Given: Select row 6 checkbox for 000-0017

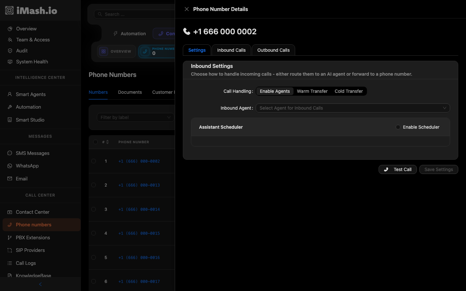Looking at the screenshot, I should click(x=94, y=281).
